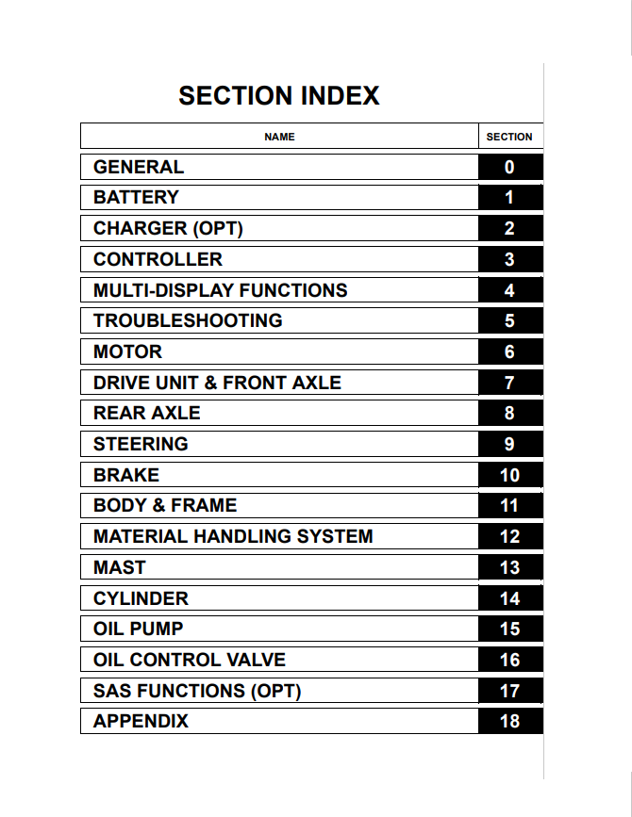Go to BODY & FRAME section
Viewport: 632px width, 817px height.
pyautogui.click(x=165, y=506)
